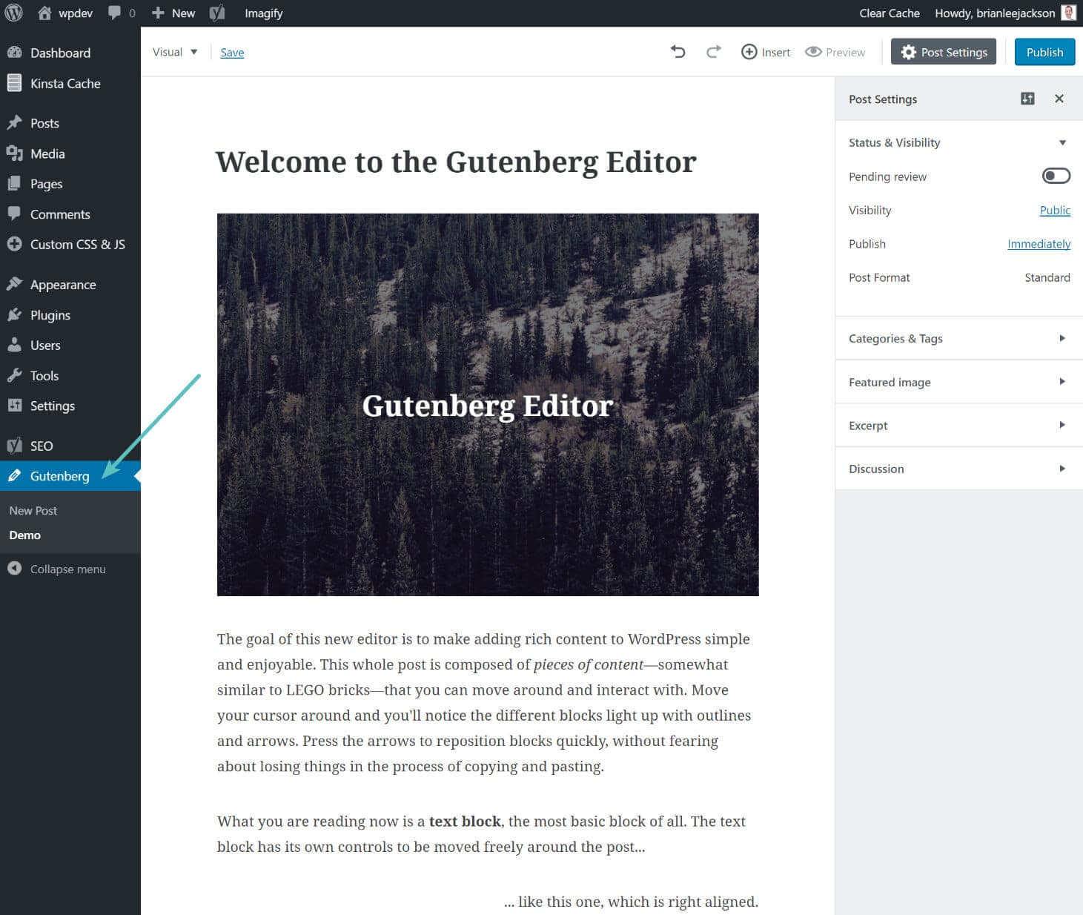Viewport: 1083px width, 915px height.
Task: Open the New menu in the admin bar
Action: click(173, 13)
